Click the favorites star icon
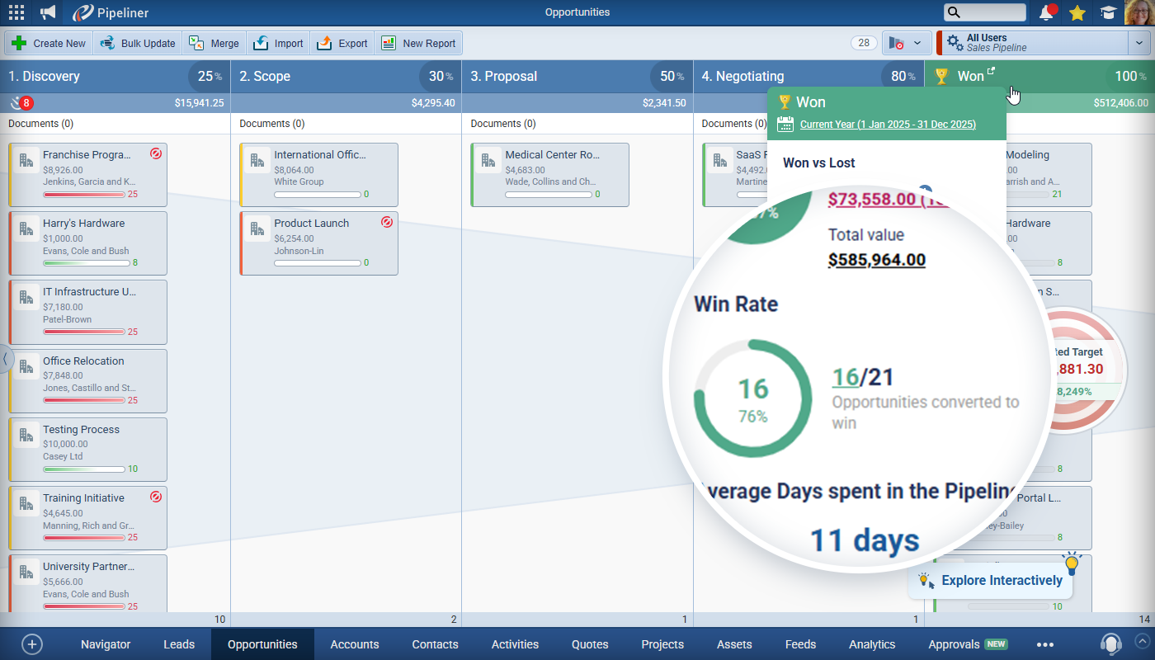The image size is (1155, 660). pyautogui.click(x=1077, y=12)
